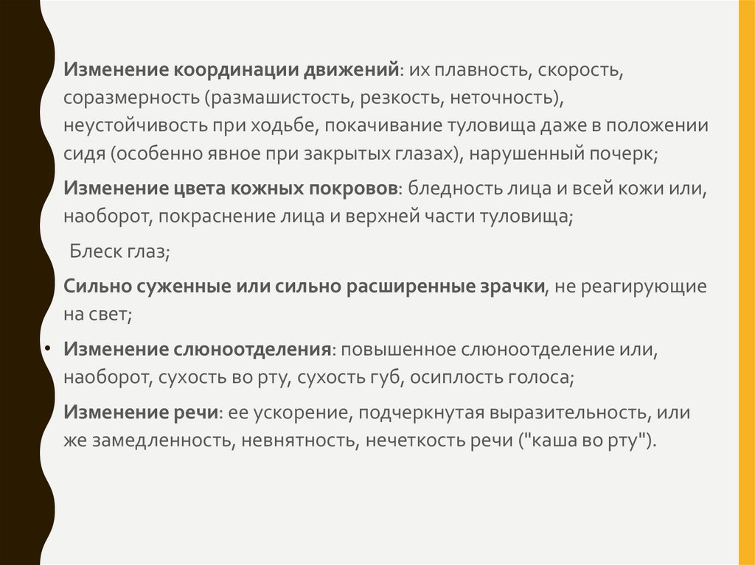Click the bullet dot before "Изменение слюноотделения"
The image size is (755, 565).
46,347
